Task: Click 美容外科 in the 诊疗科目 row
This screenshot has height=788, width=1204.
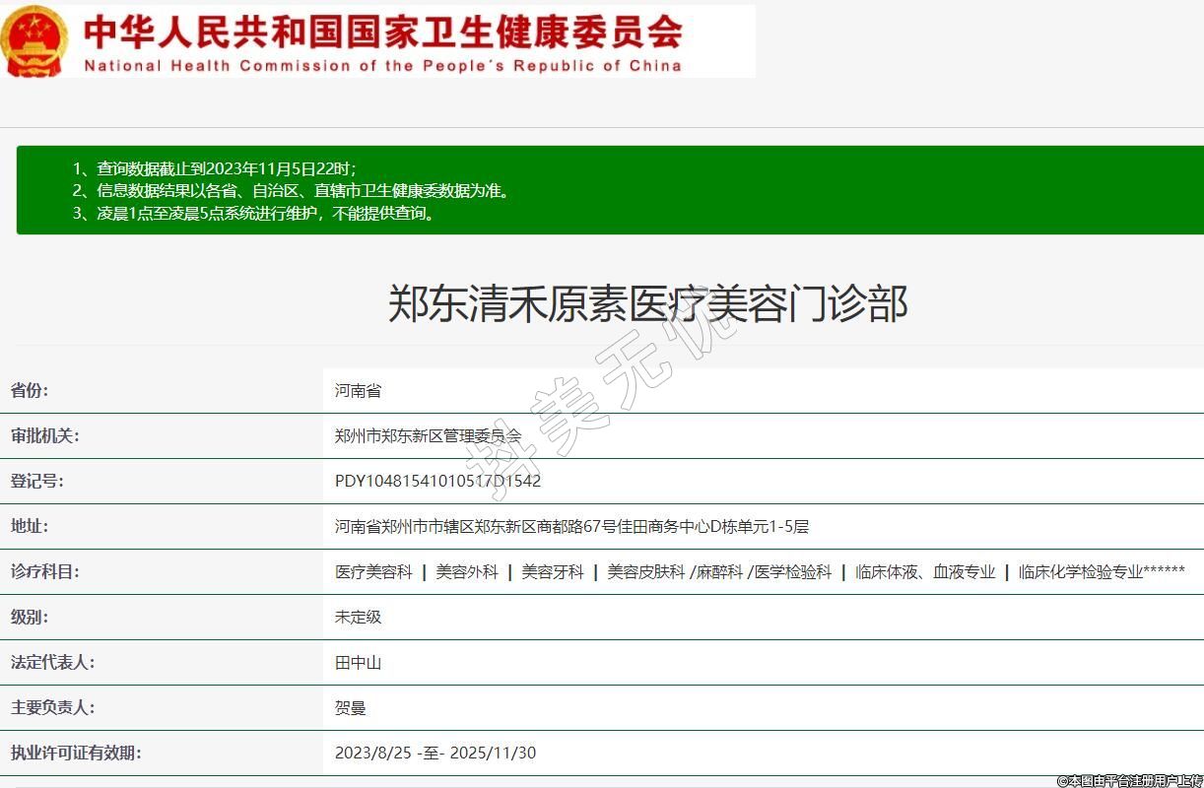Action: [467, 572]
